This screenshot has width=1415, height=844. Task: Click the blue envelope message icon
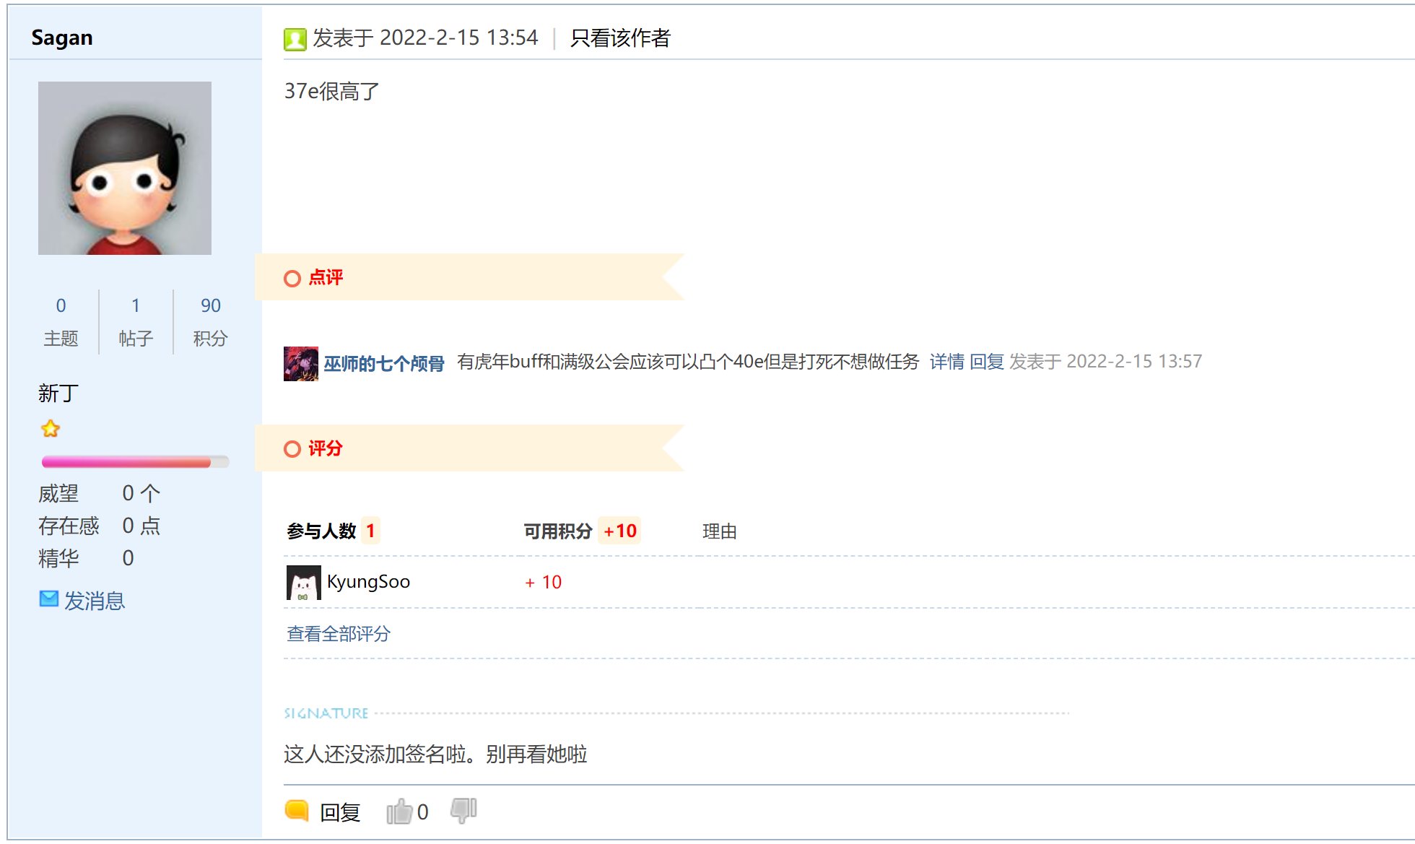(48, 599)
